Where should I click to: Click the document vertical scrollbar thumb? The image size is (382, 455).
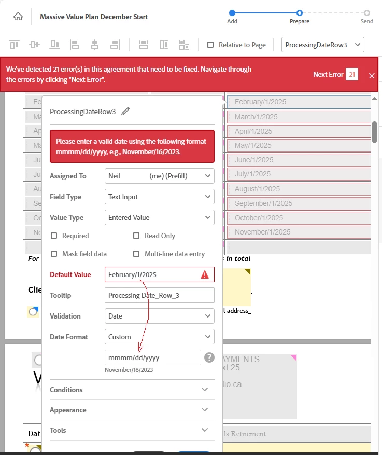pyautogui.click(x=374, y=132)
